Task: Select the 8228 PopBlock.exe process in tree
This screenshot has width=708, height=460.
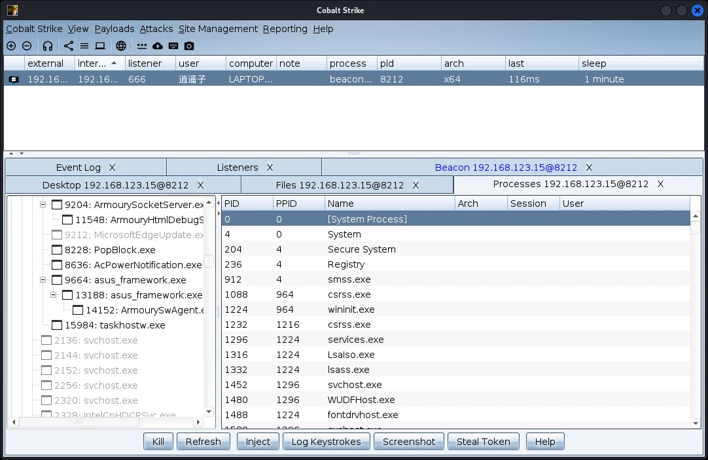Action: tap(109, 250)
